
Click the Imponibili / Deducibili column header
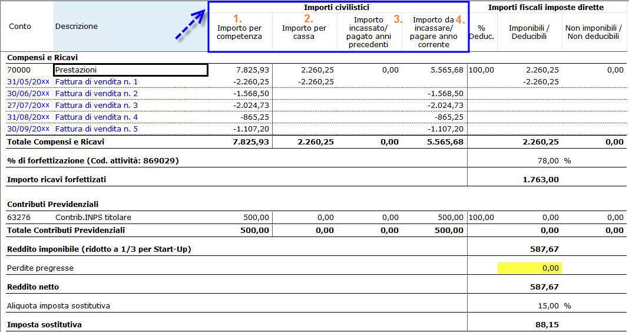click(x=529, y=32)
